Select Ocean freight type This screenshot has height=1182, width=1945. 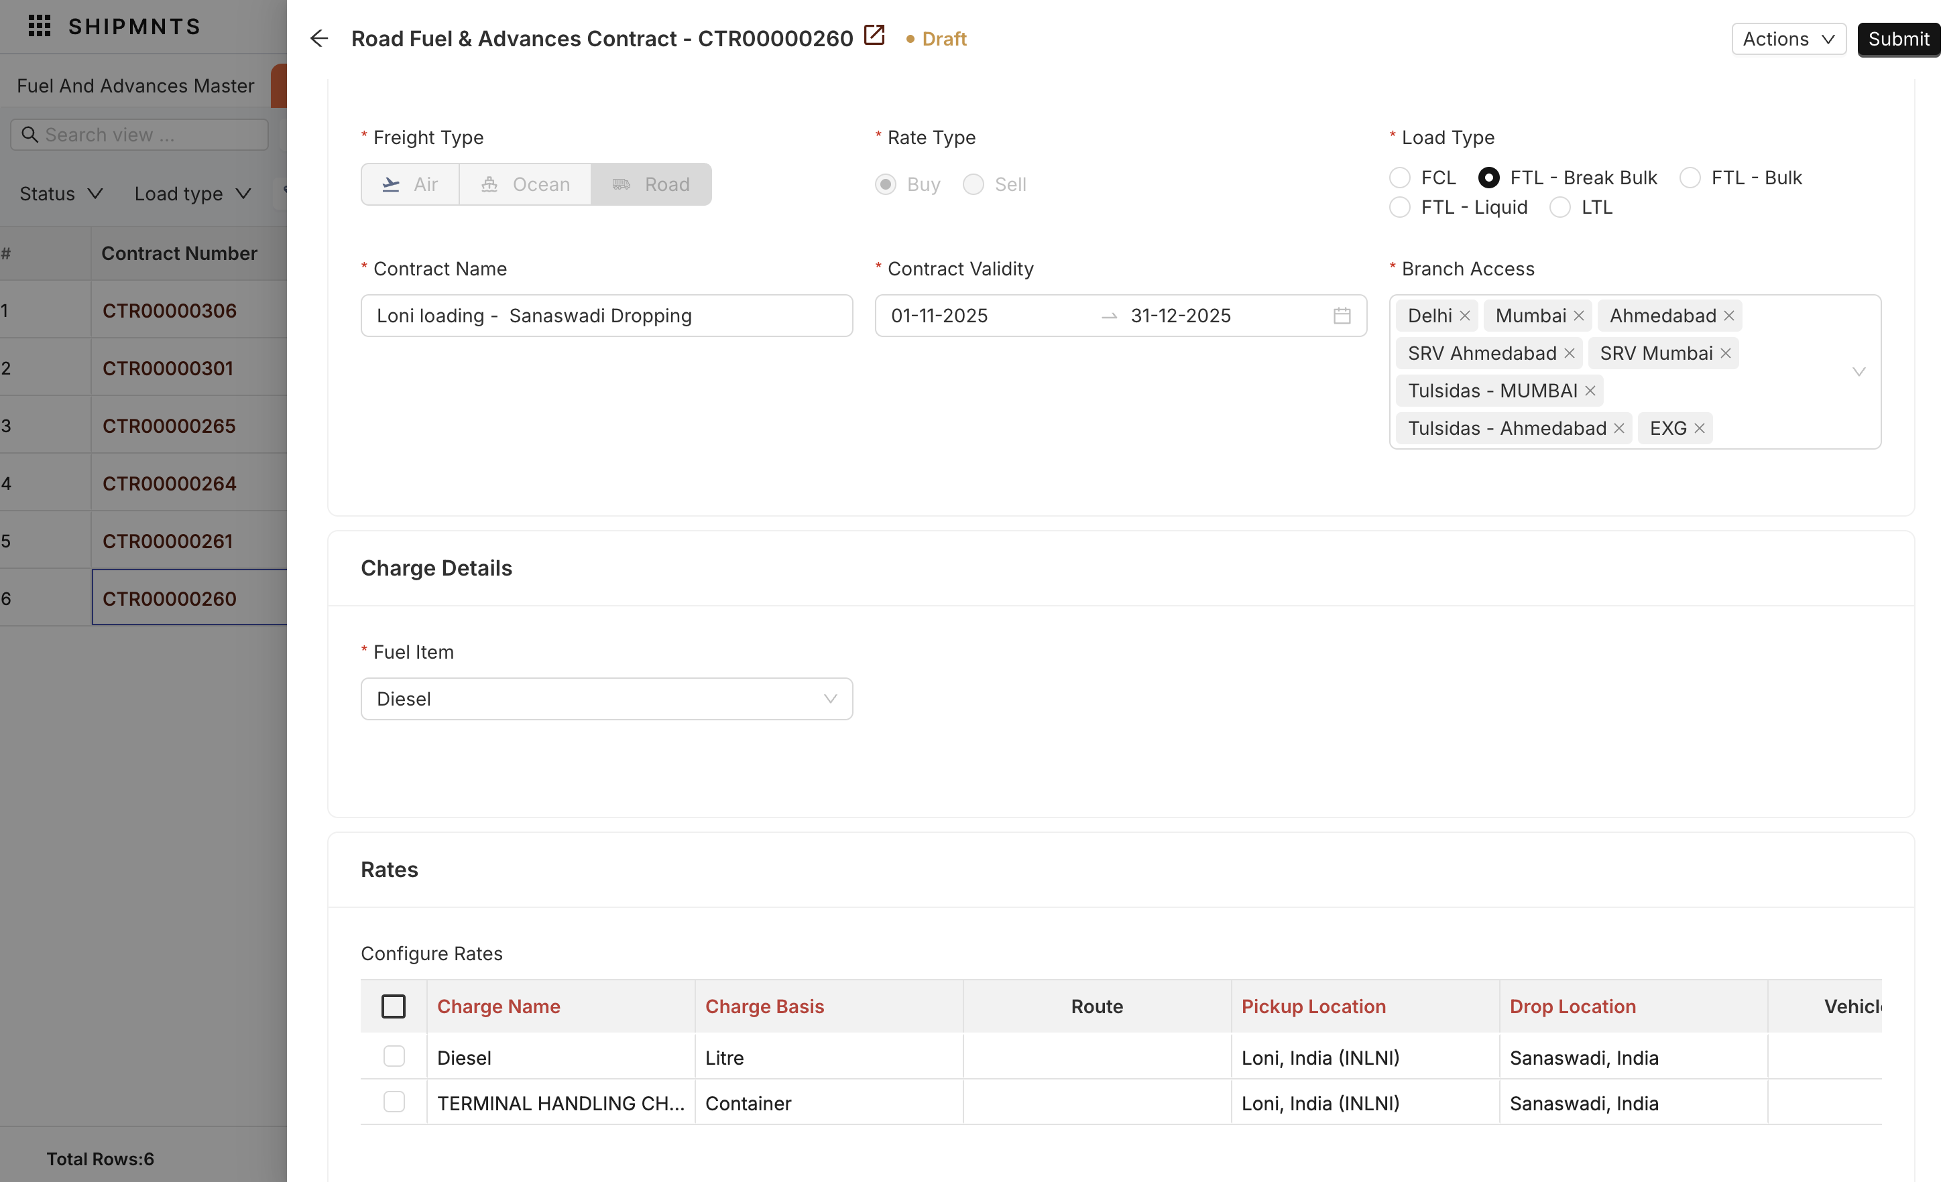(x=526, y=185)
